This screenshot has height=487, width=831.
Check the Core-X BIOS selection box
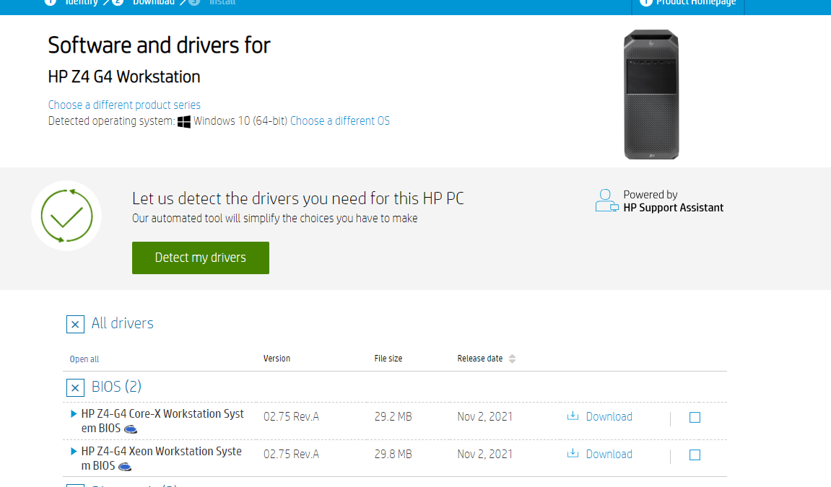(695, 418)
